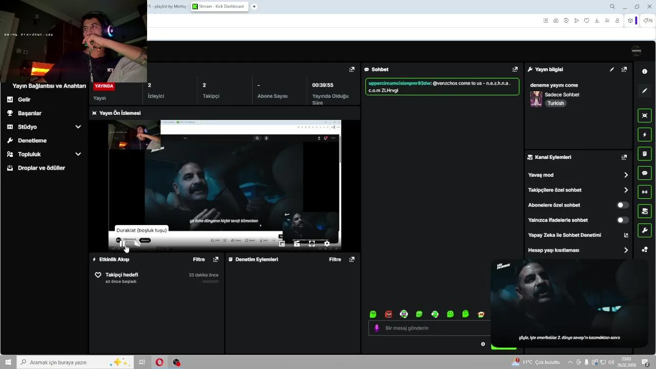Insert the first green emote

373,314
